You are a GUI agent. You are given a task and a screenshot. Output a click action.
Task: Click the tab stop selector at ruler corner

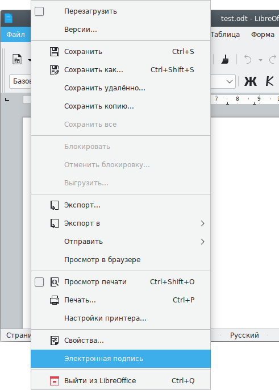(7, 99)
